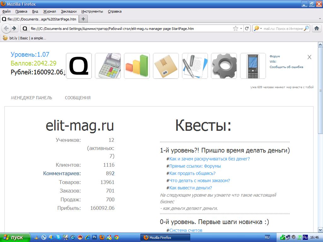Open Skype from the taskbar
323x242 pixels.
tap(58, 237)
